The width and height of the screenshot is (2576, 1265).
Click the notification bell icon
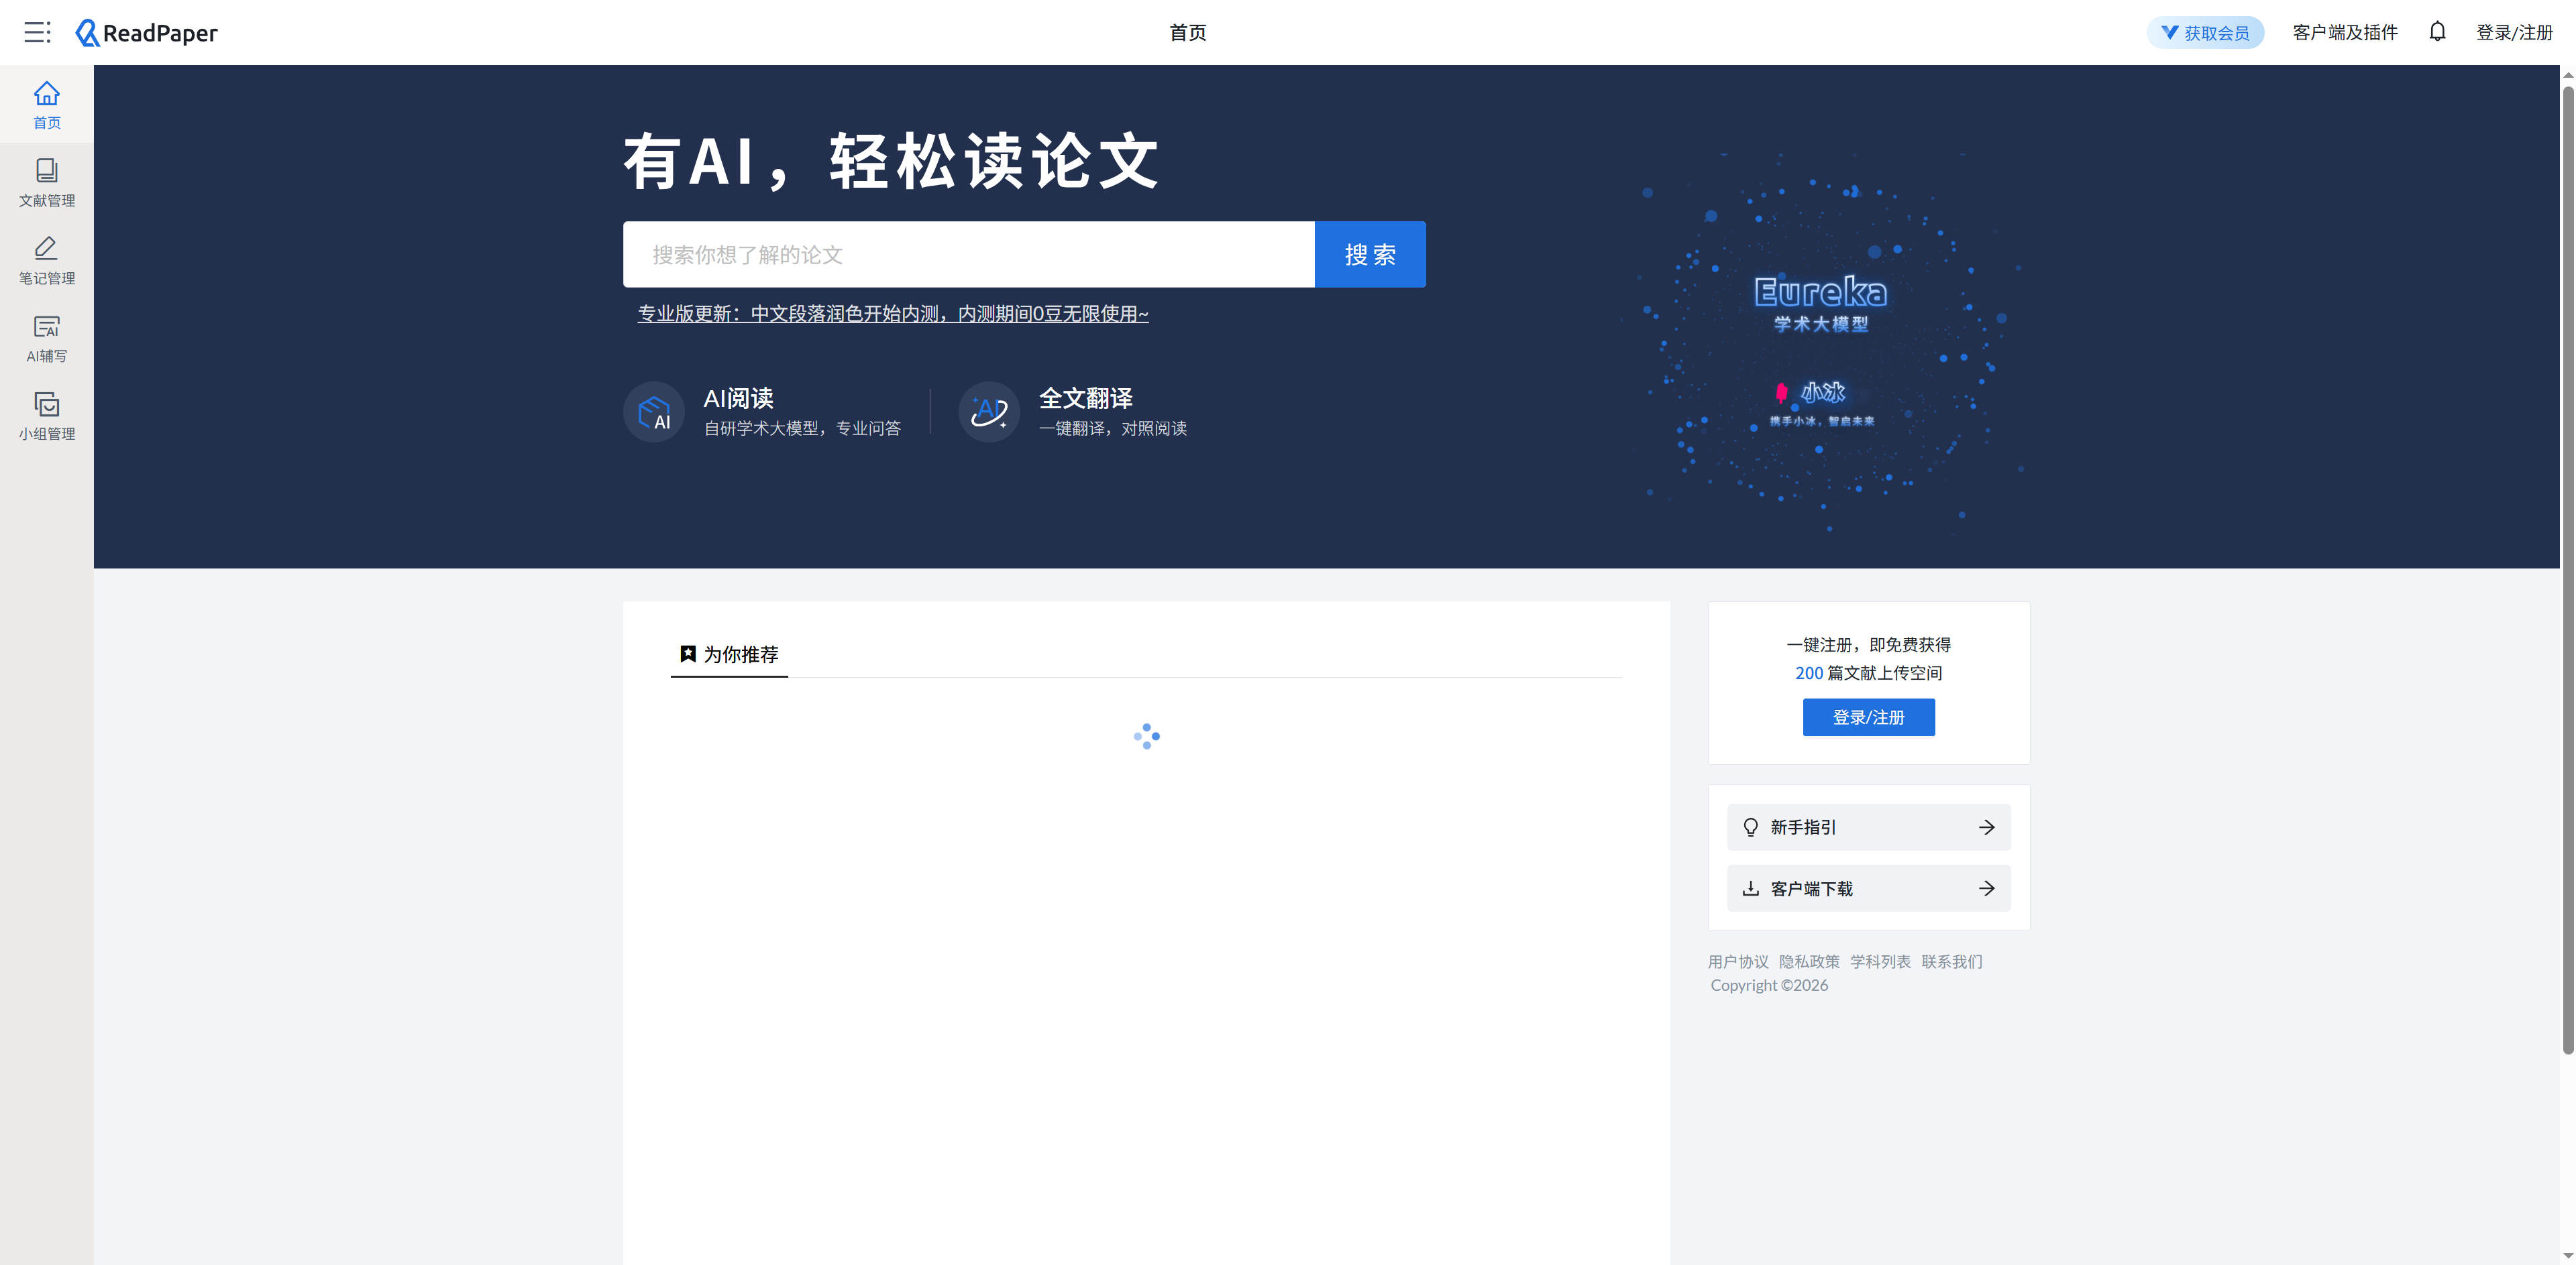2437,32
